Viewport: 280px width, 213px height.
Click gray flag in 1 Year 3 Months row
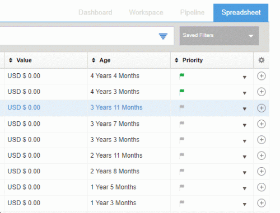tap(181, 203)
